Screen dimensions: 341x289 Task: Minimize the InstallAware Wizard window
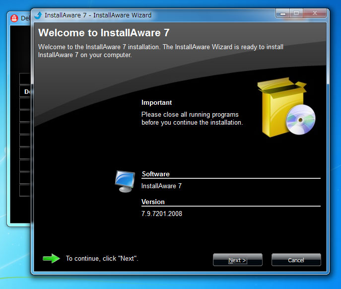coord(283,13)
